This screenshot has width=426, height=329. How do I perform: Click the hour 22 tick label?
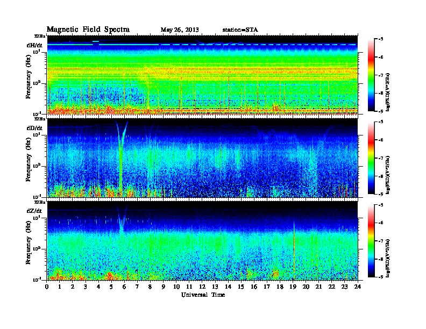pyautogui.click(x=332, y=287)
